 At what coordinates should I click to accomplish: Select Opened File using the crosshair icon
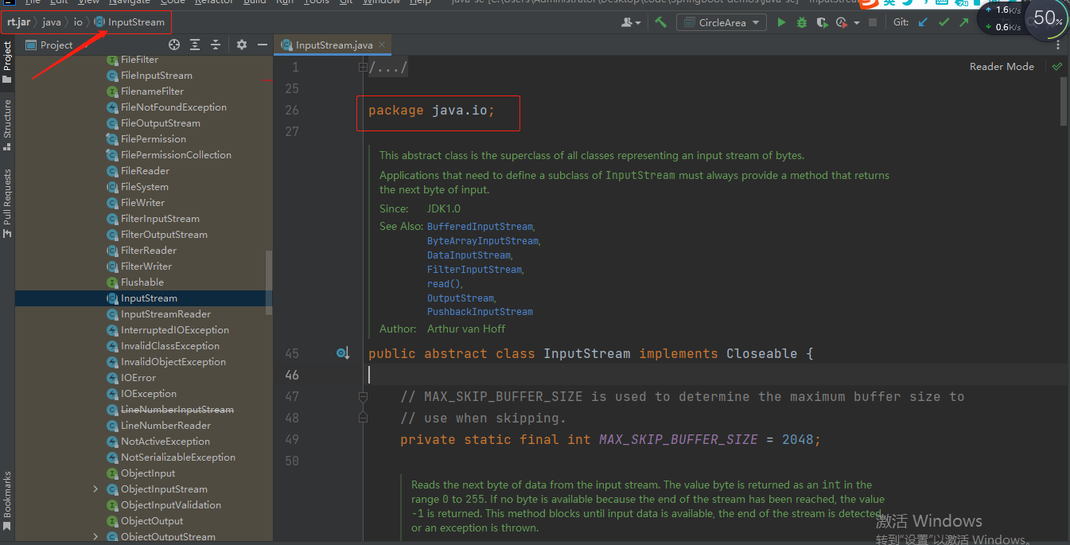coord(173,45)
